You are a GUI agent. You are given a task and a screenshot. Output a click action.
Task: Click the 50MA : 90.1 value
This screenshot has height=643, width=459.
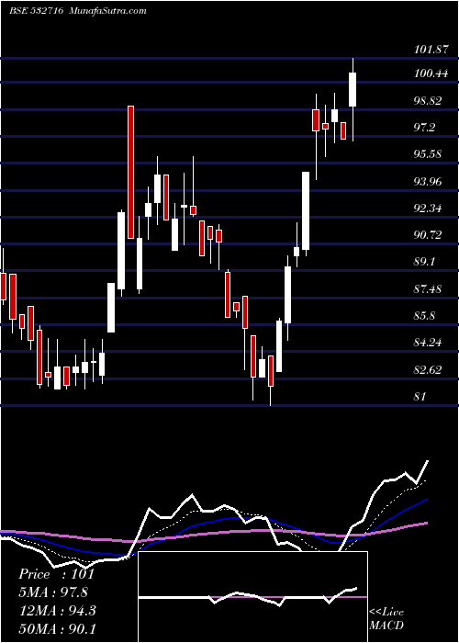(x=57, y=628)
